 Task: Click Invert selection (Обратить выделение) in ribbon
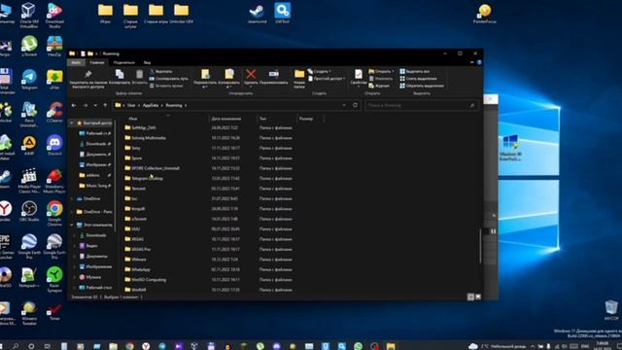click(422, 86)
